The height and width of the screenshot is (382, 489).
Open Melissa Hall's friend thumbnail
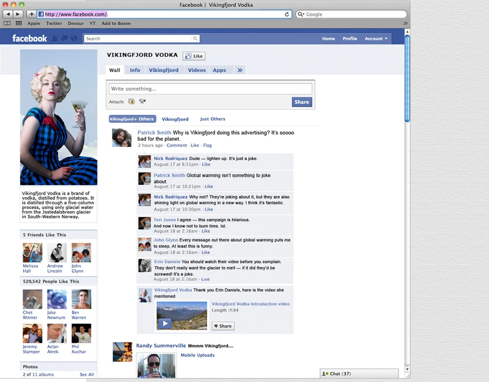[32, 252]
